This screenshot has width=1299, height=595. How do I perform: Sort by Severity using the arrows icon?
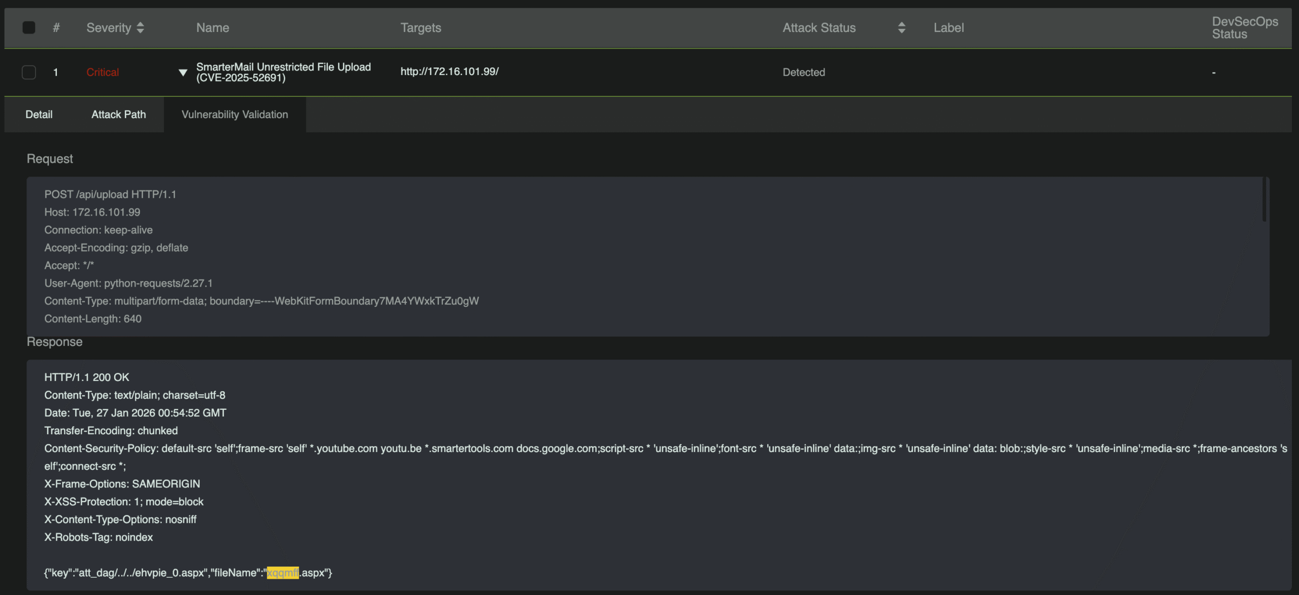[141, 28]
